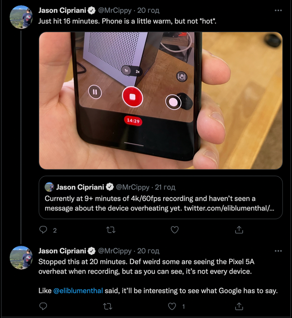Open the quoted tweet about 4k/60fps recording
The image size is (292, 318).
point(161,203)
